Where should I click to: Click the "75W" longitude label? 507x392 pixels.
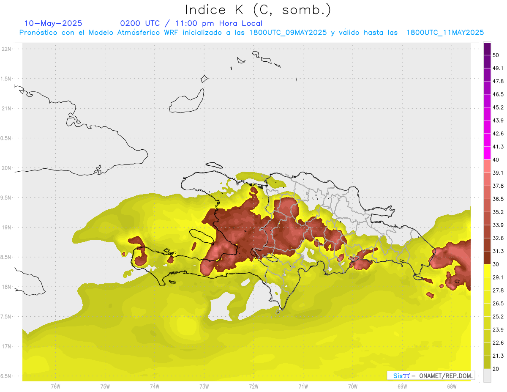point(105,386)
